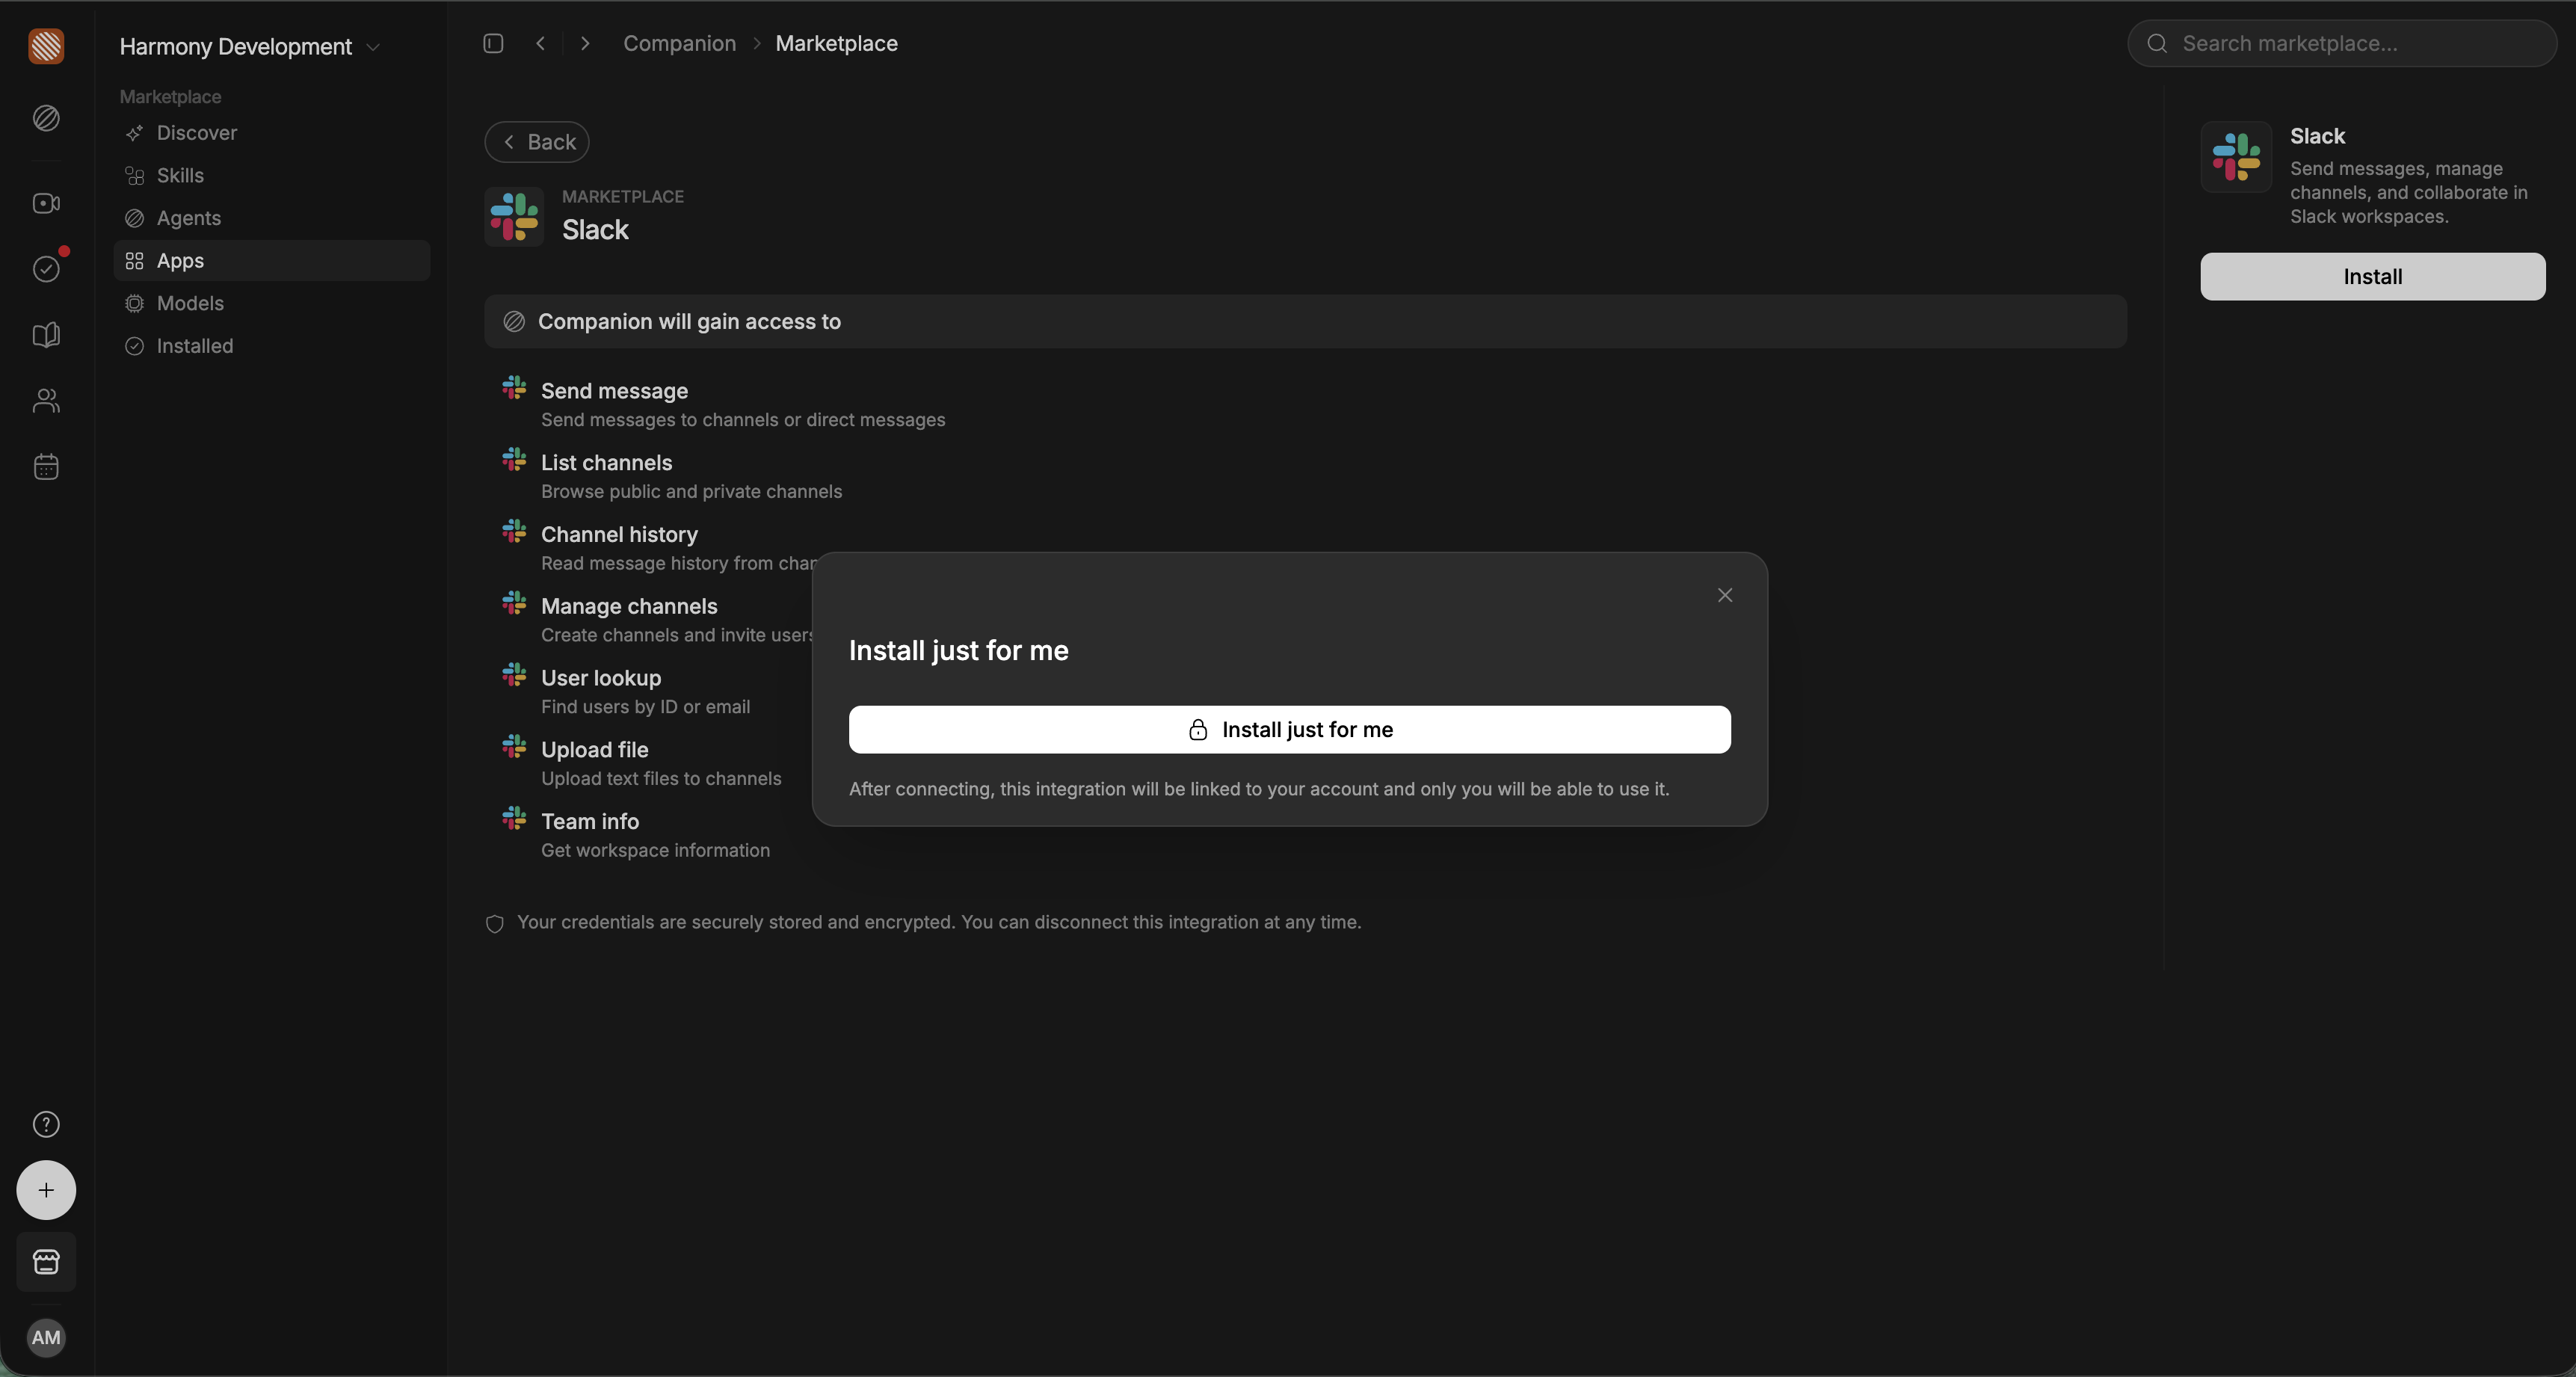
Task: Select Models in Marketplace sidebar
Action: point(272,303)
